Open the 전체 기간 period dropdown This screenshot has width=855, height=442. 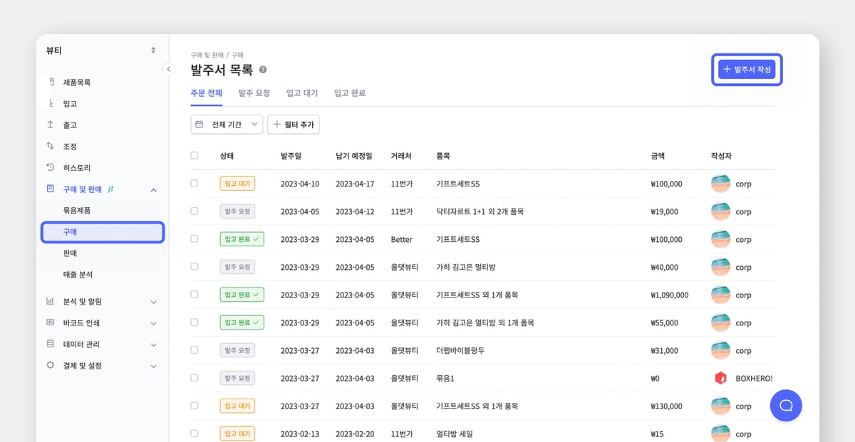[226, 124]
